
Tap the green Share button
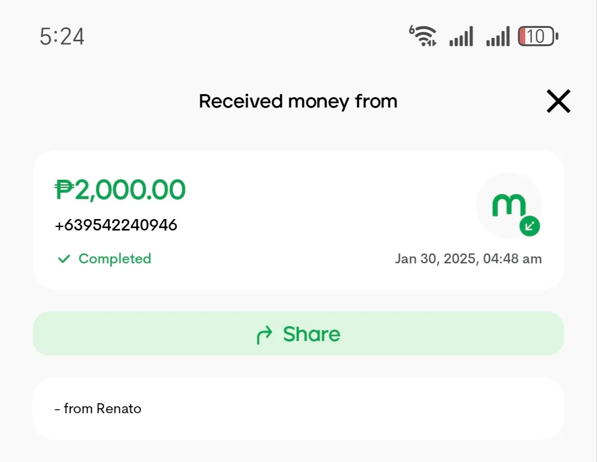coord(298,334)
